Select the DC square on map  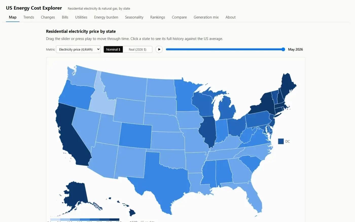click(281, 141)
